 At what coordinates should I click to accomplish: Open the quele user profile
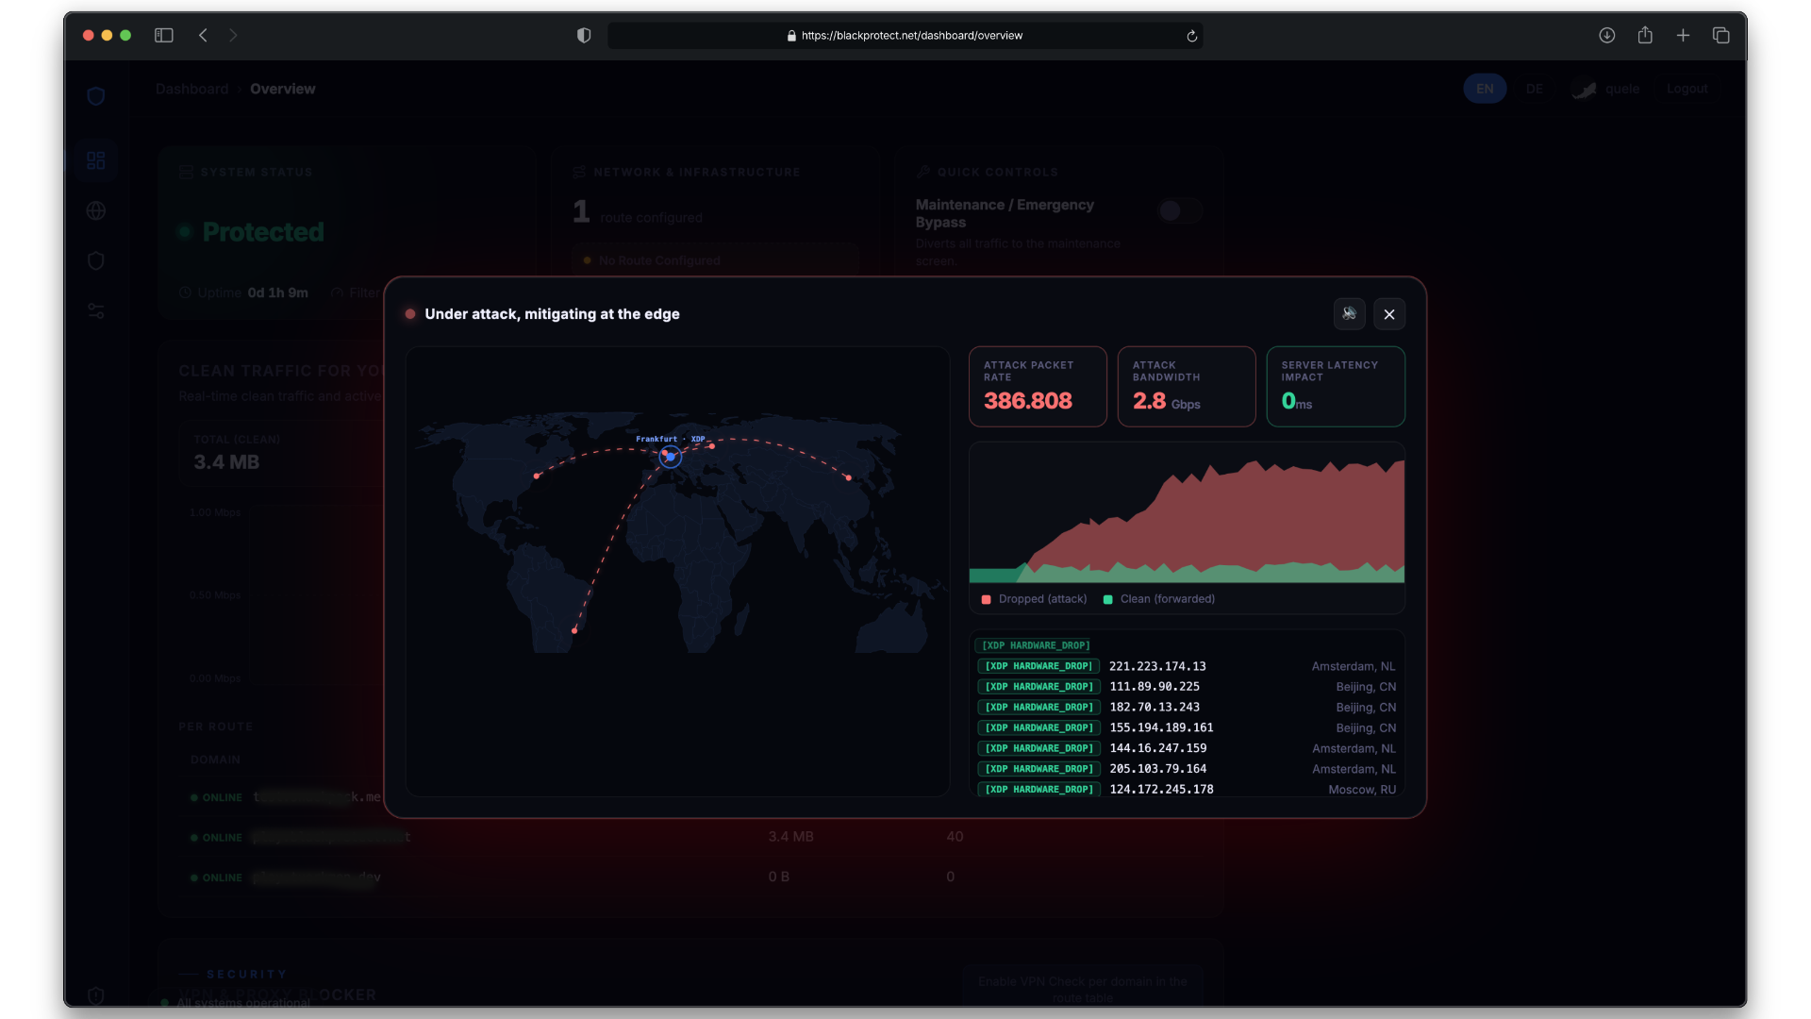click(x=1606, y=89)
